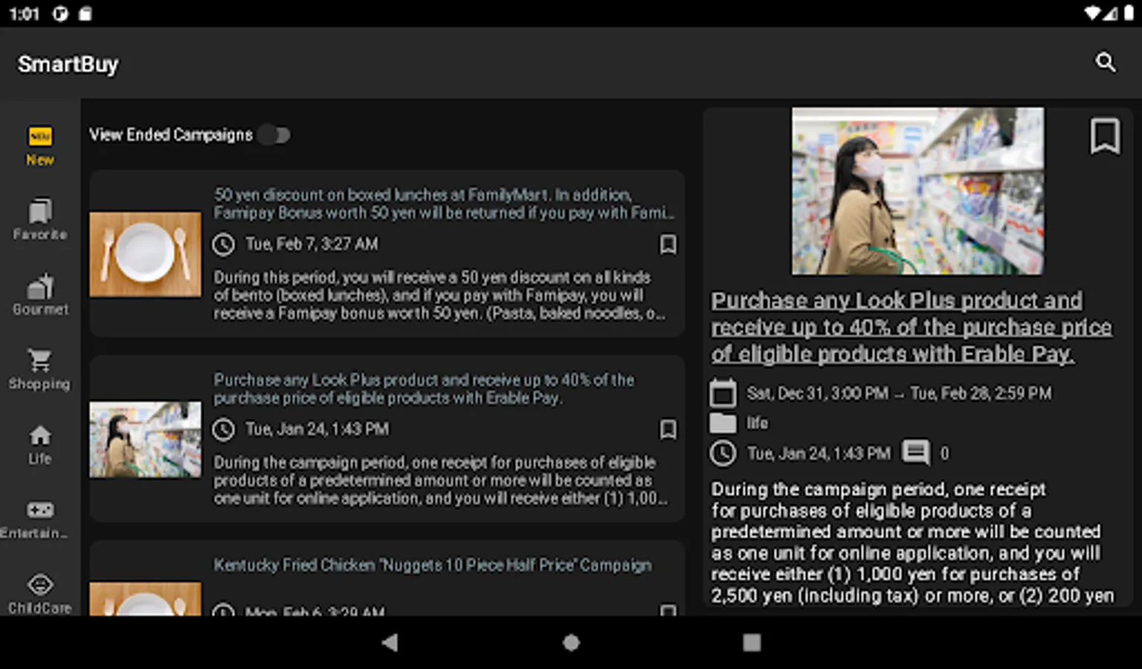Open the Look Plus shopper thumbnail in the list
The height and width of the screenshot is (669, 1142).
click(x=145, y=439)
